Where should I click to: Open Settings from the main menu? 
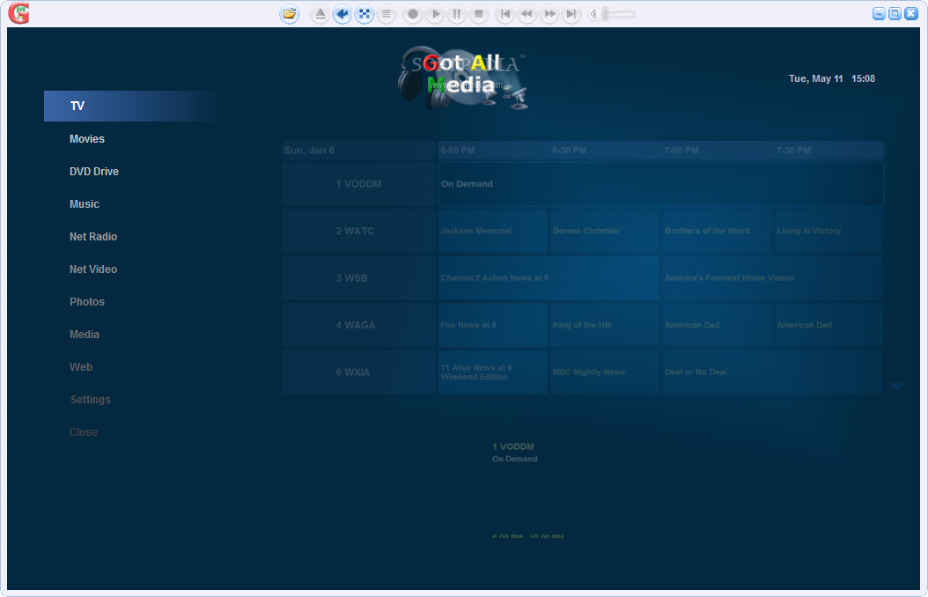tap(90, 399)
